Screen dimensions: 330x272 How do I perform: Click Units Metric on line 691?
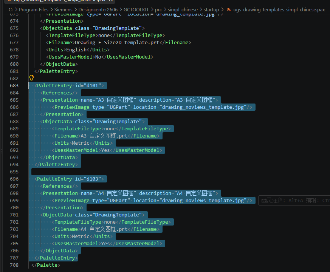(82, 143)
